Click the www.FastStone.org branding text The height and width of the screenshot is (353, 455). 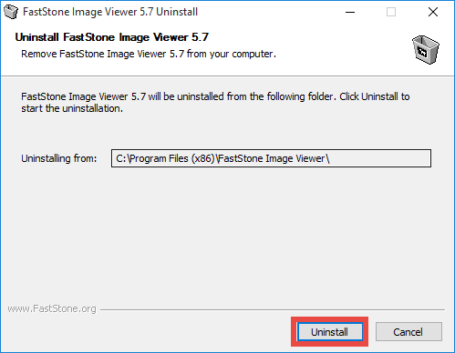pyautogui.click(x=52, y=308)
